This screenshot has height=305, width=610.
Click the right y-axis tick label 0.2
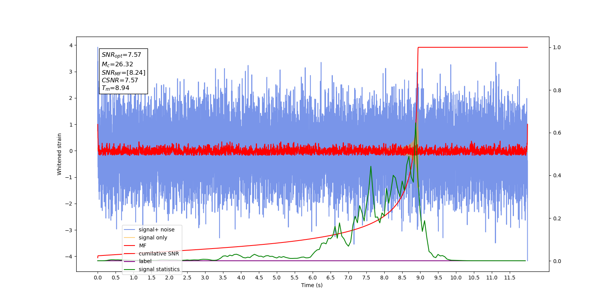557,218
